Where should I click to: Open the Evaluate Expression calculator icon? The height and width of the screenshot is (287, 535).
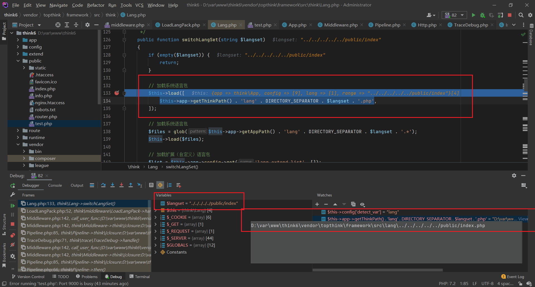coord(151,185)
